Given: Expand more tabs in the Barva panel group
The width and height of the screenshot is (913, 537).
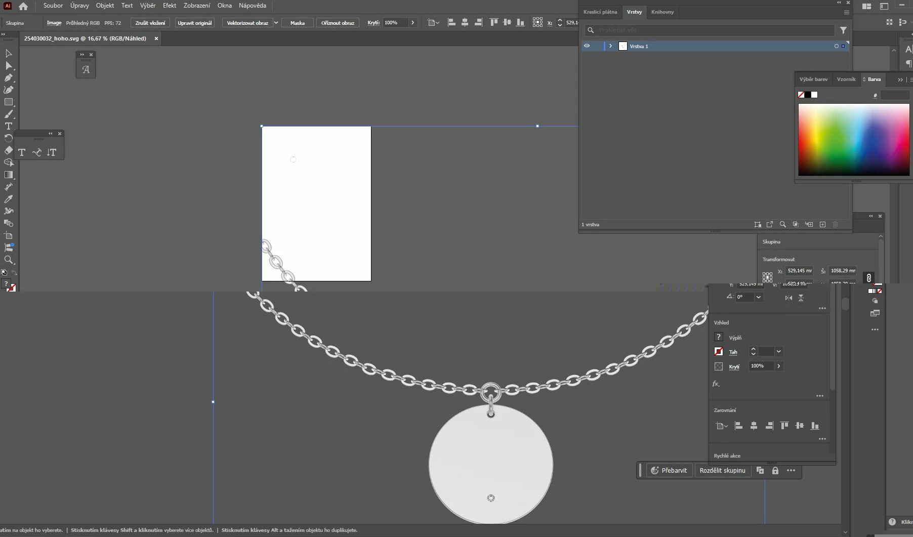Looking at the screenshot, I should pyautogui.click(x=900, y=79).
